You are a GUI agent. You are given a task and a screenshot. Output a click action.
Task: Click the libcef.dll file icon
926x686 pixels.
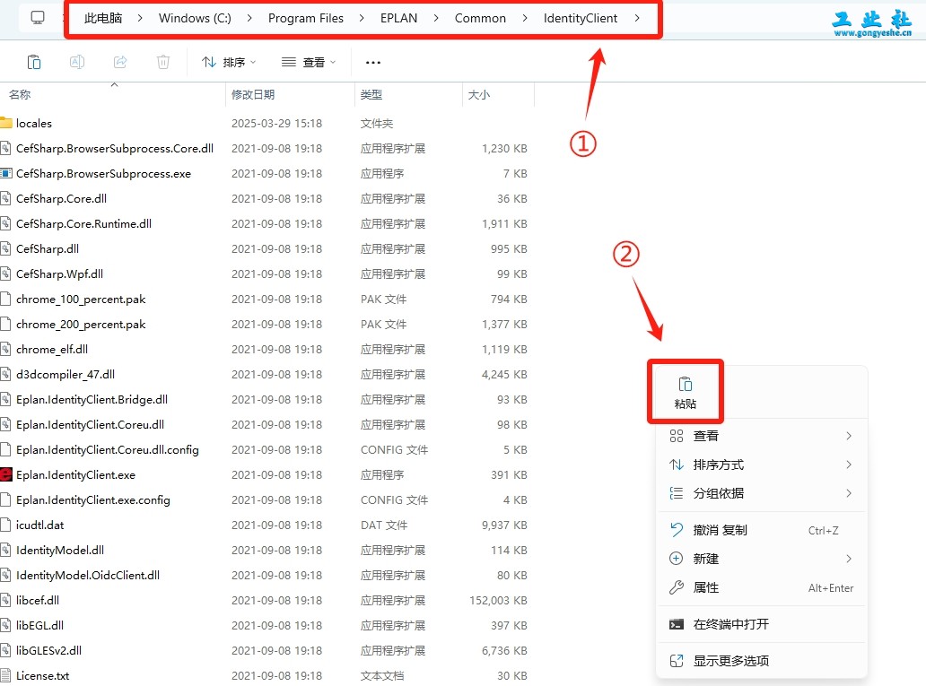click(6, 601)
